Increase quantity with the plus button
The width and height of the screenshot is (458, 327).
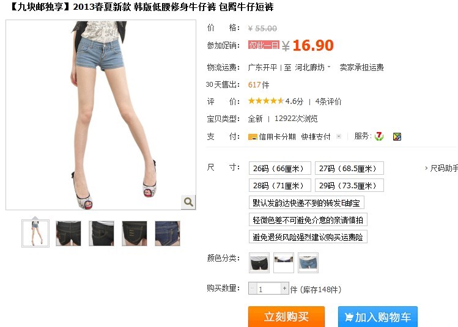tap(284, 288)
